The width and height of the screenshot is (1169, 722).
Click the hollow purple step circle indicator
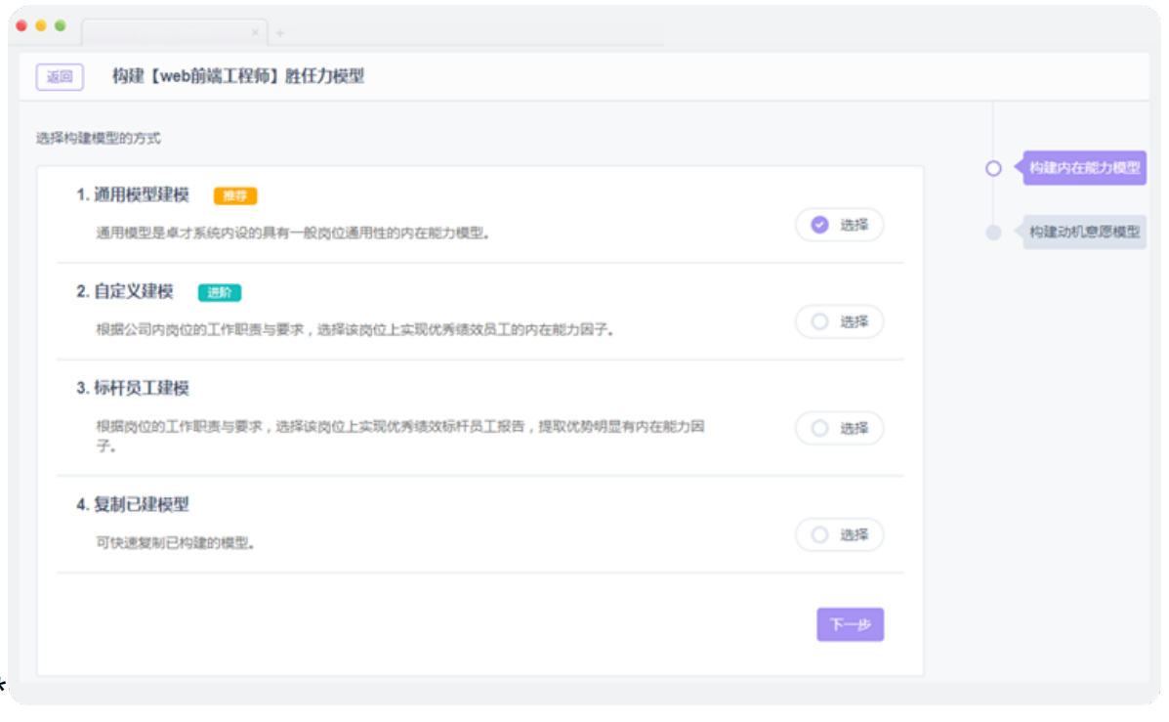(993, 168)
